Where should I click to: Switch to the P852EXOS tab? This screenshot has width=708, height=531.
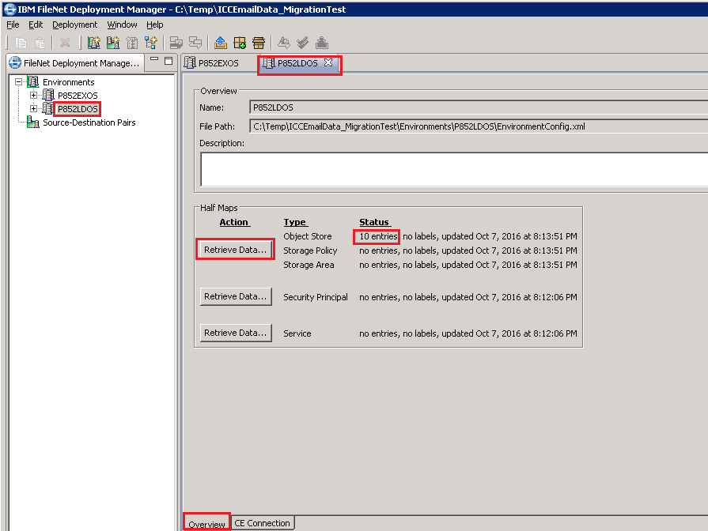pos(218,62)
